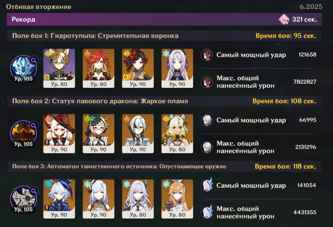The width and height of the screenshot is (333, 227).
Task: Click the Отбивая вторжение title
Action: point(39,7)
